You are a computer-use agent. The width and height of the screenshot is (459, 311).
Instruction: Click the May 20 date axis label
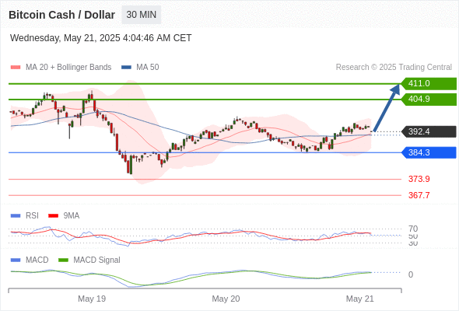point(226,299)
